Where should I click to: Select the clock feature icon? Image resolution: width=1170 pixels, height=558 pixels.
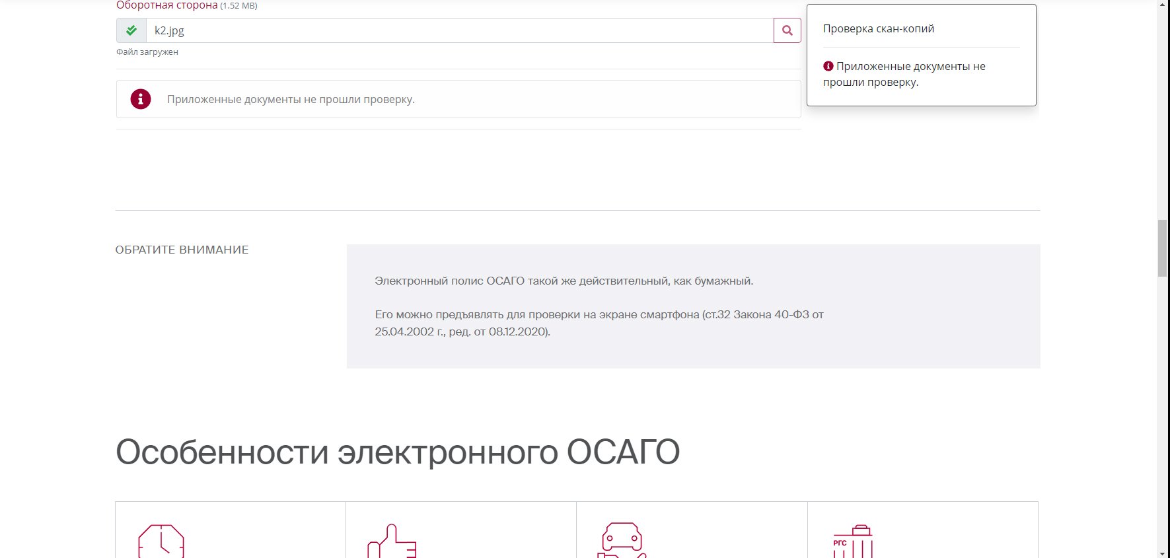161,541
